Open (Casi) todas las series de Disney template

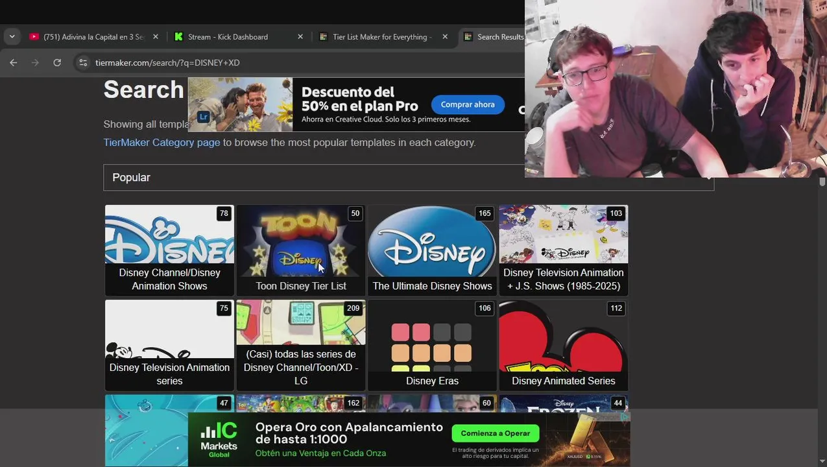301,345
